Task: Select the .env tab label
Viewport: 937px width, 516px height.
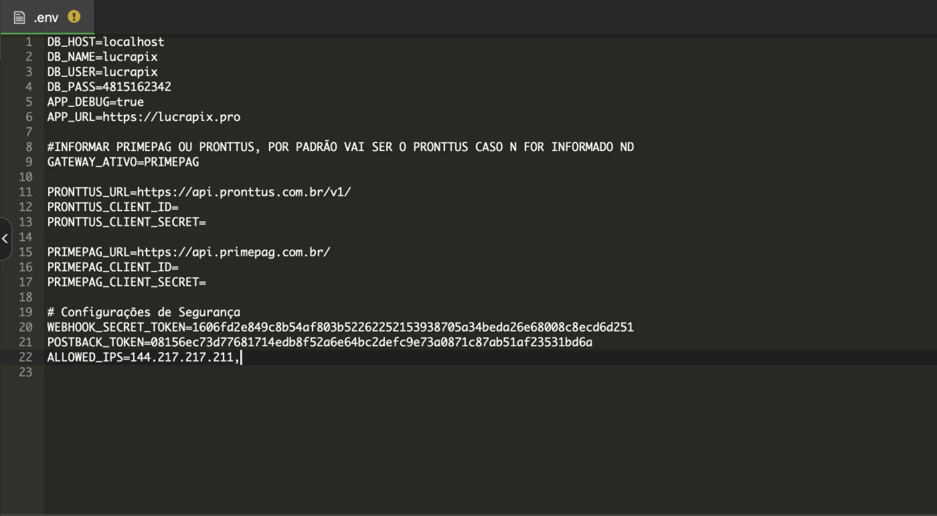Action: point(46,18)
